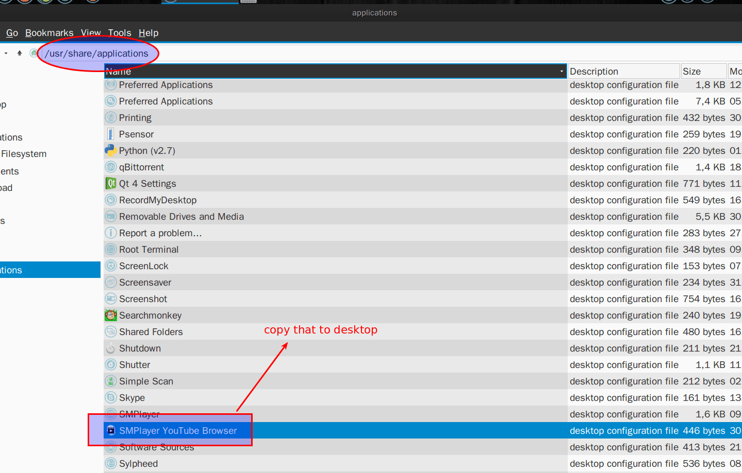Click the Report a problem info icon

click(110, 233)
